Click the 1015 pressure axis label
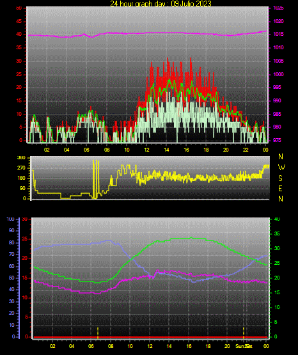 click(278, 35)
